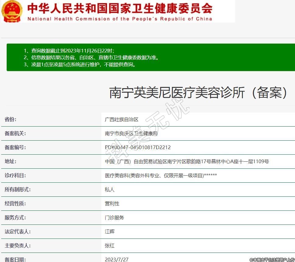295x262 pixels.
Task: Click the service mode value 门诊服务
Action: 114,217
